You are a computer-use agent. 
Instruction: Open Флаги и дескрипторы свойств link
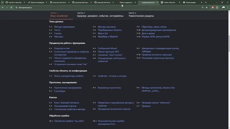[69, 76]
